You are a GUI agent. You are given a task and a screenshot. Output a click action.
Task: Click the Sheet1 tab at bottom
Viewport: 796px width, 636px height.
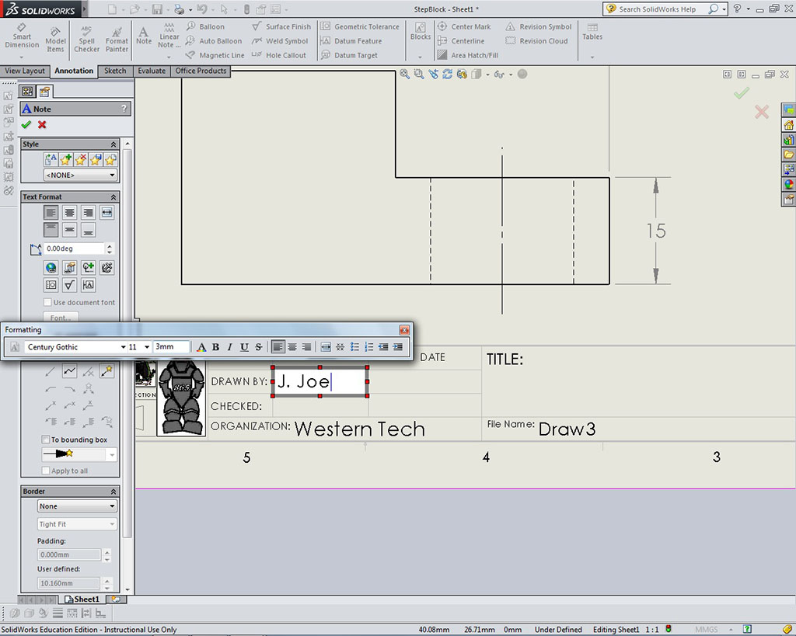(x=82, y=600)
